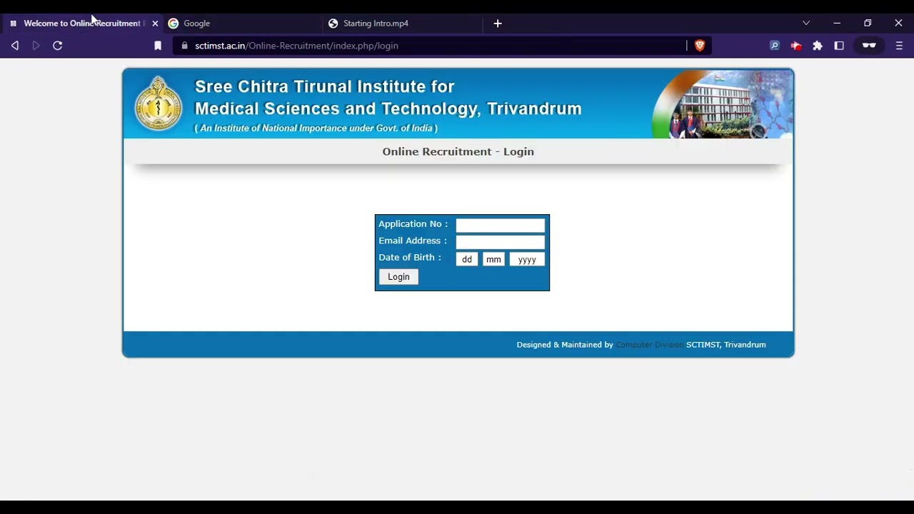Click the Application No label
This screenshot has width=914, height=514.
click(x=413, y=224)
